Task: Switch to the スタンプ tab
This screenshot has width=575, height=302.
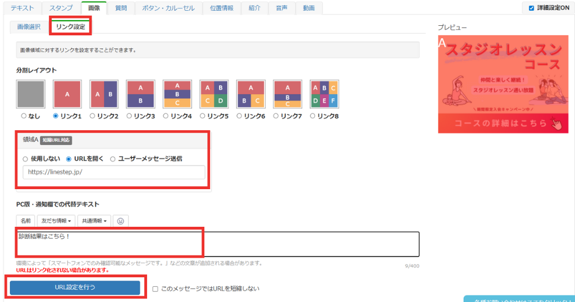Action: (x=60, y=8)
